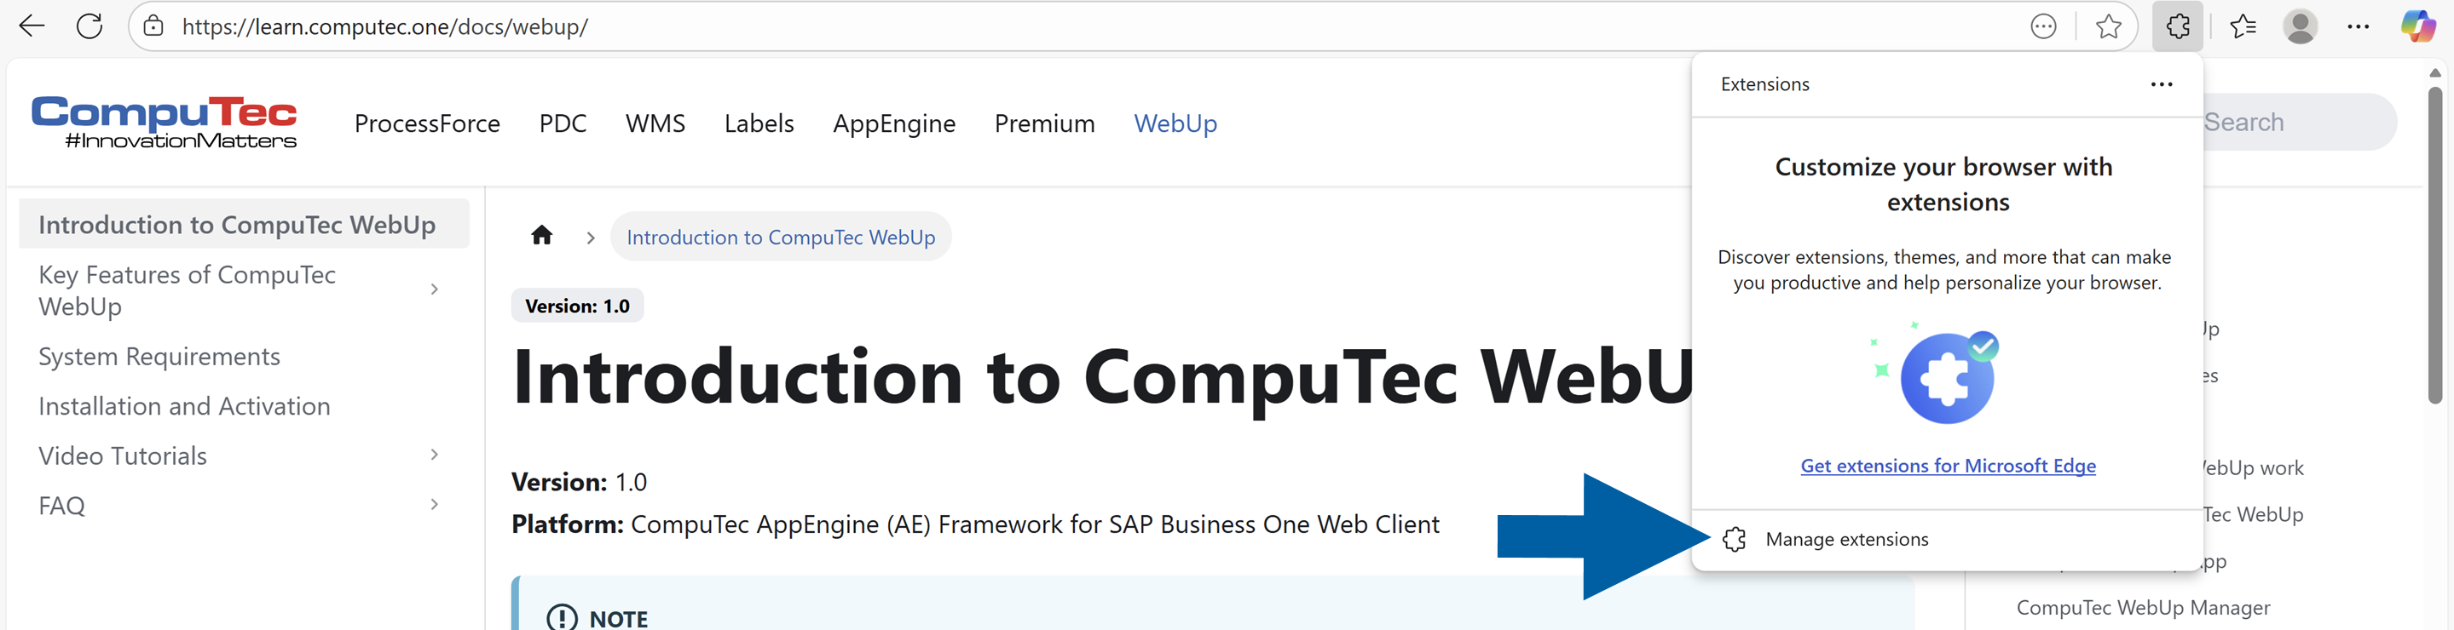Click the docs Search field
Image resolution: width=2454 pixels, height=630 pixels.
(x=2300, y=122)
